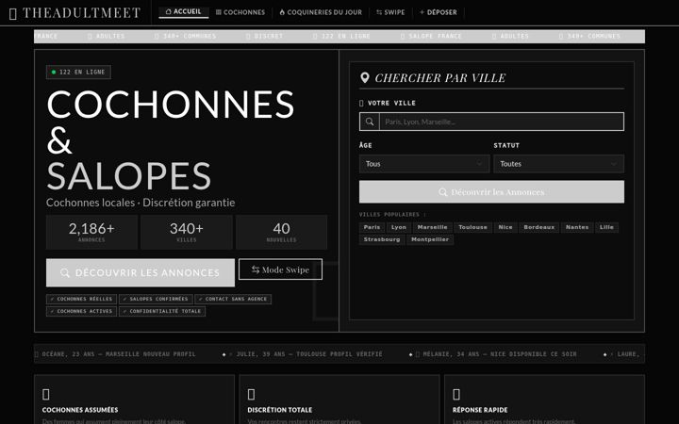The width and height of the screenshot is (679, 424).
Task: Click the Océane, 23 ans ticker entry
Action: coord(115,354)
